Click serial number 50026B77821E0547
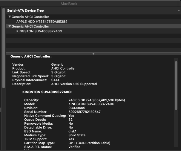 point(85,112)
